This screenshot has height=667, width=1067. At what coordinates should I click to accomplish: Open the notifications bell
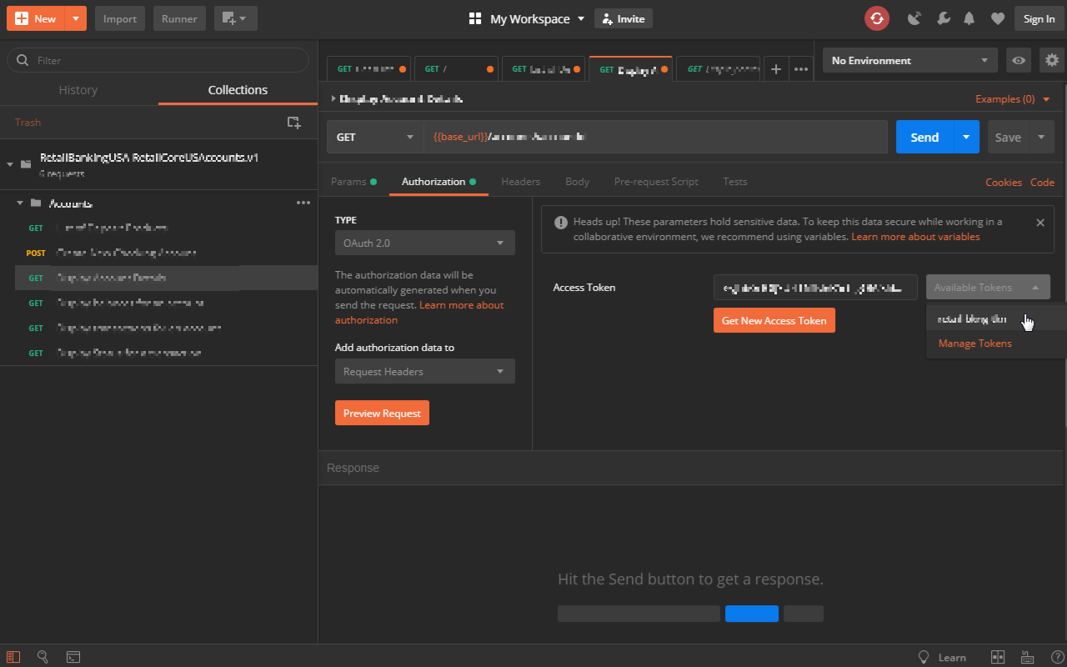click(969, 18)
